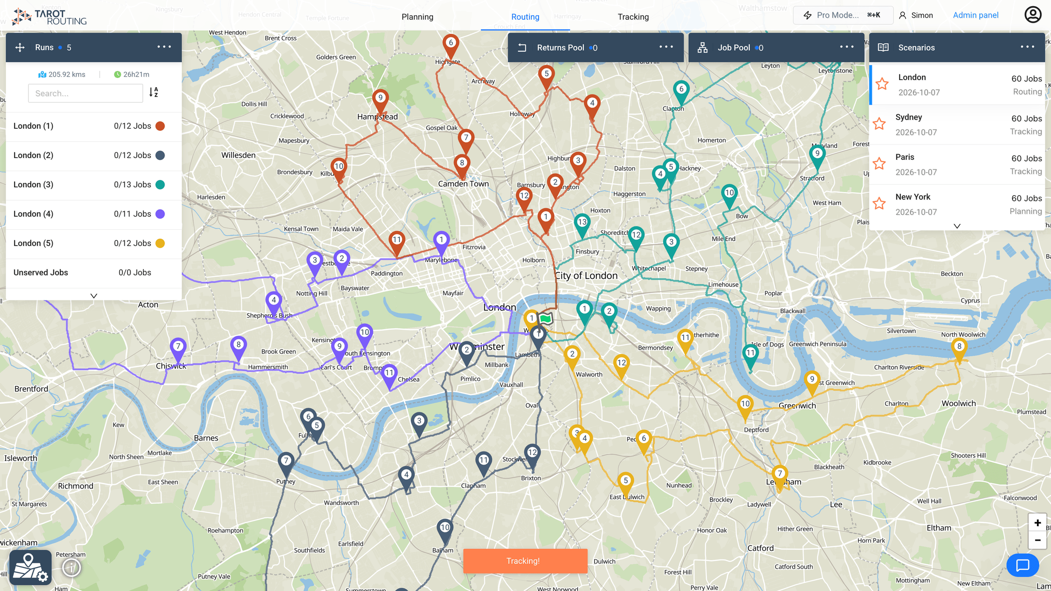Click the yellow color dot for London (5)

click(x=160, y=243)
